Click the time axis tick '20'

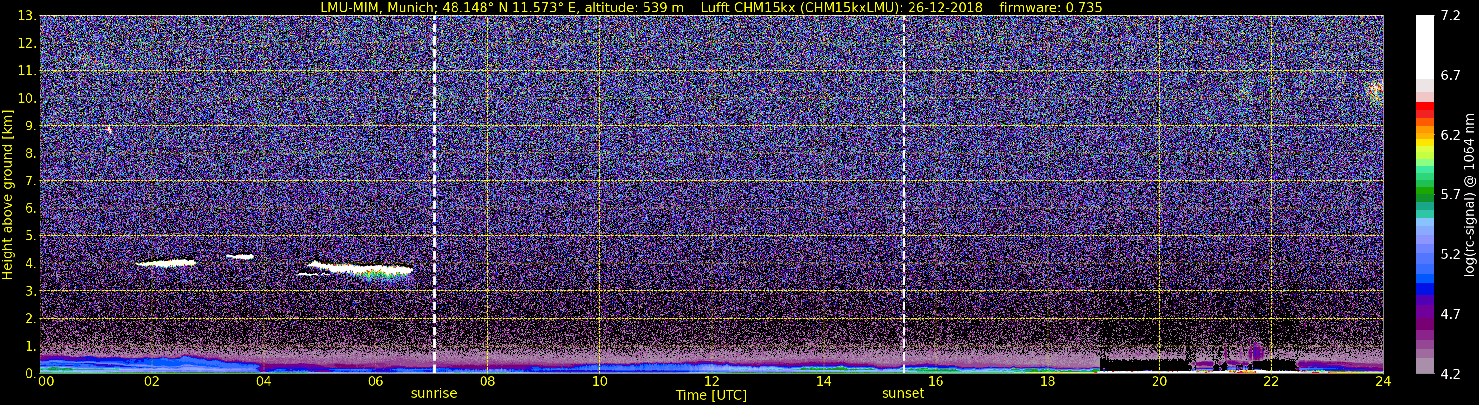[1159, 381]
